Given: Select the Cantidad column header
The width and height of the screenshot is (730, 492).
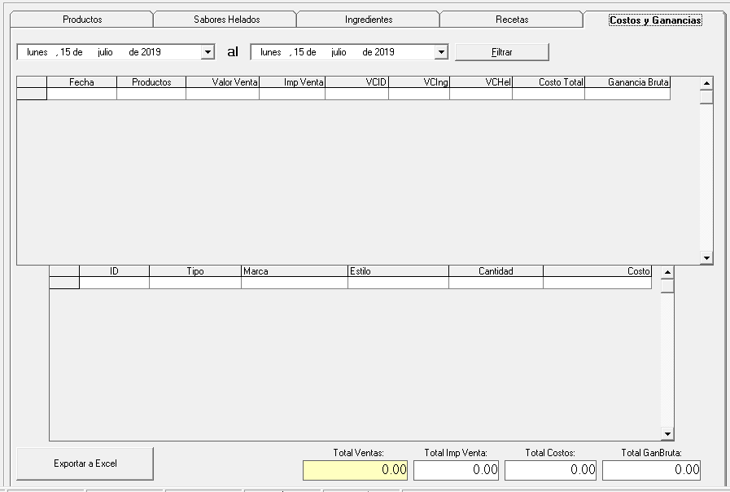Looking at the screenshot, I should click(496, 271).
